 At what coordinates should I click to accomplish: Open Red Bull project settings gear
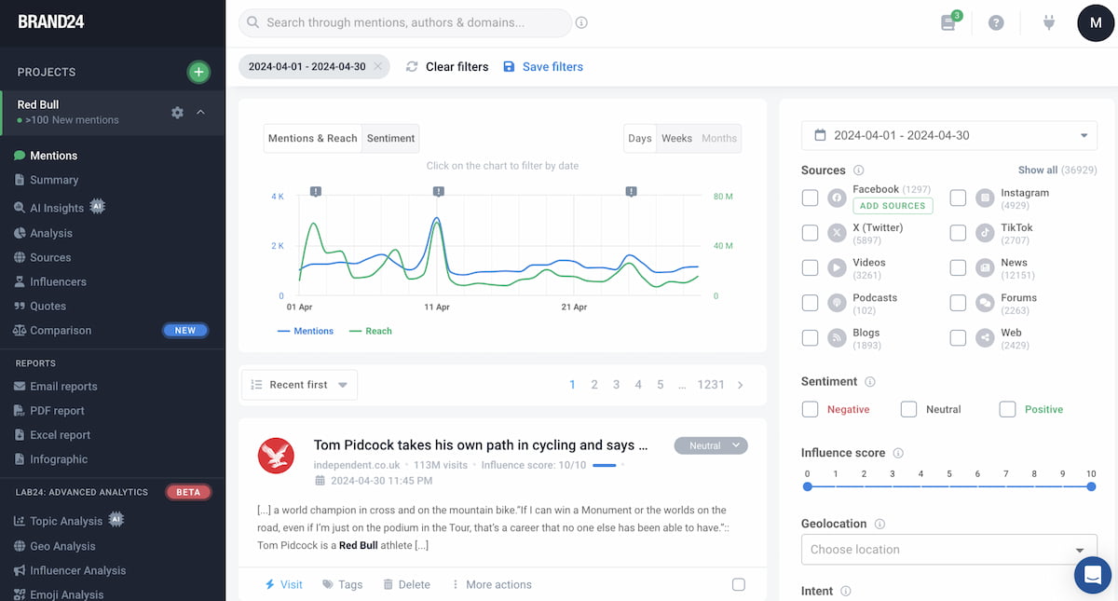tap(177, 112)
